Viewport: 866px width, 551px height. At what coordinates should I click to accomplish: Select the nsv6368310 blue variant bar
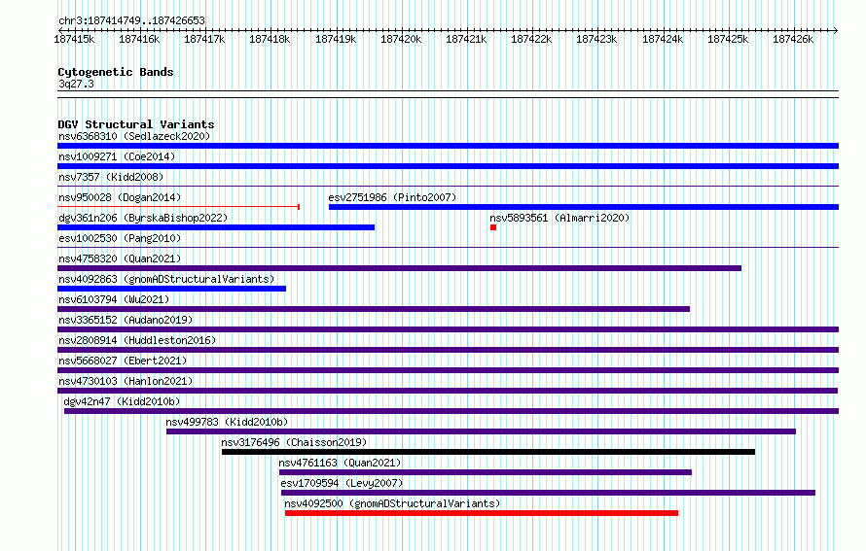pos(448,146)
